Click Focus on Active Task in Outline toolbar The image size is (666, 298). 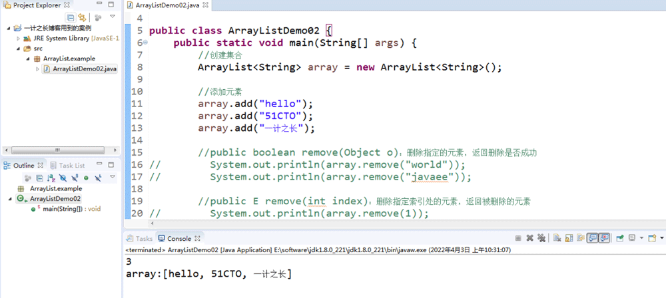pos(28,178)
